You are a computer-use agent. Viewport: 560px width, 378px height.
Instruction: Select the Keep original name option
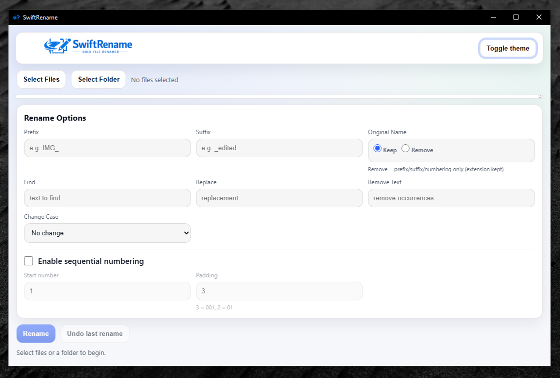coord(377,149)
